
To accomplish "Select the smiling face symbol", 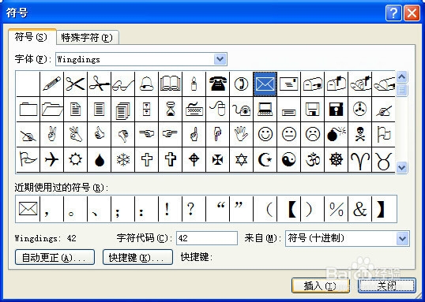I will pos(265,134).
